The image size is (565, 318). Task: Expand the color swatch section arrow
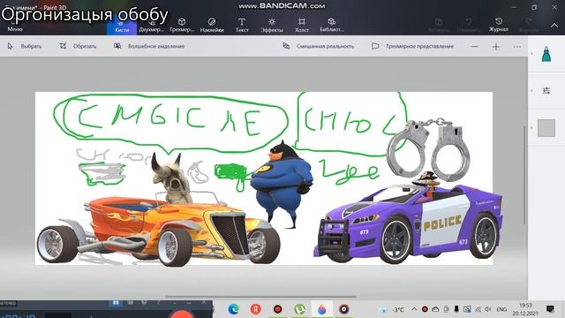tap(531, 128)
